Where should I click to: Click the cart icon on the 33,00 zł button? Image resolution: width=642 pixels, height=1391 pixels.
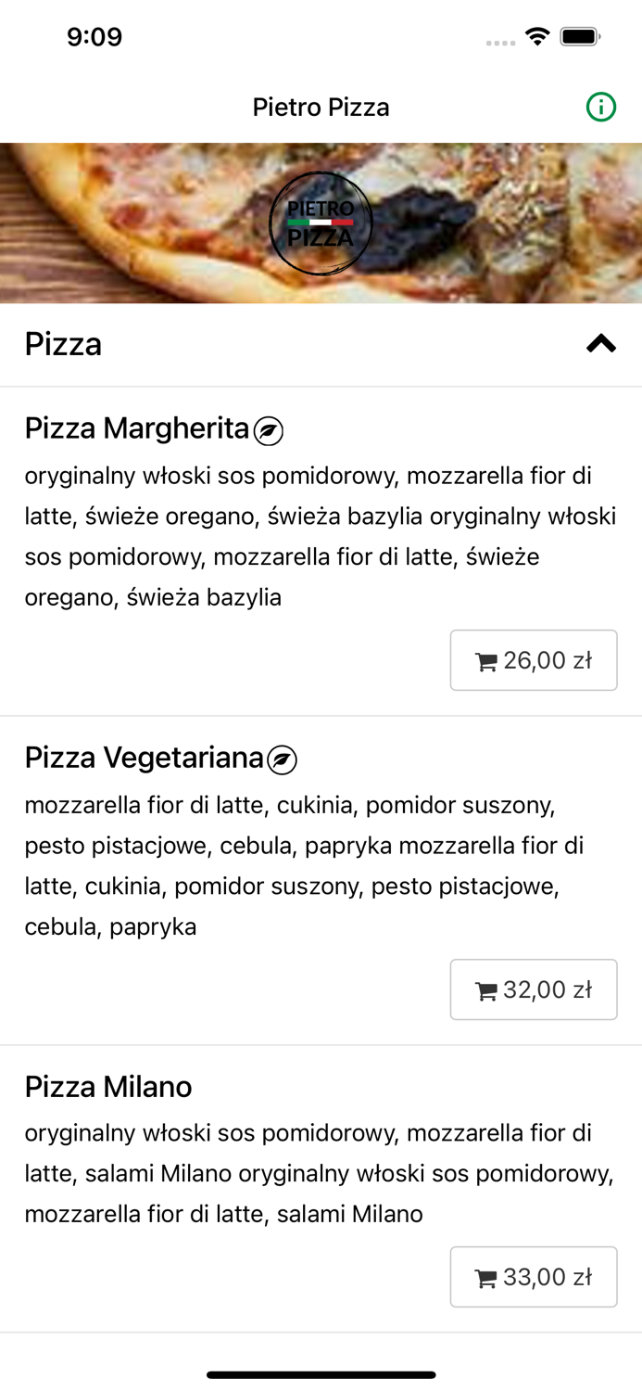click(x=486, y=1276)
